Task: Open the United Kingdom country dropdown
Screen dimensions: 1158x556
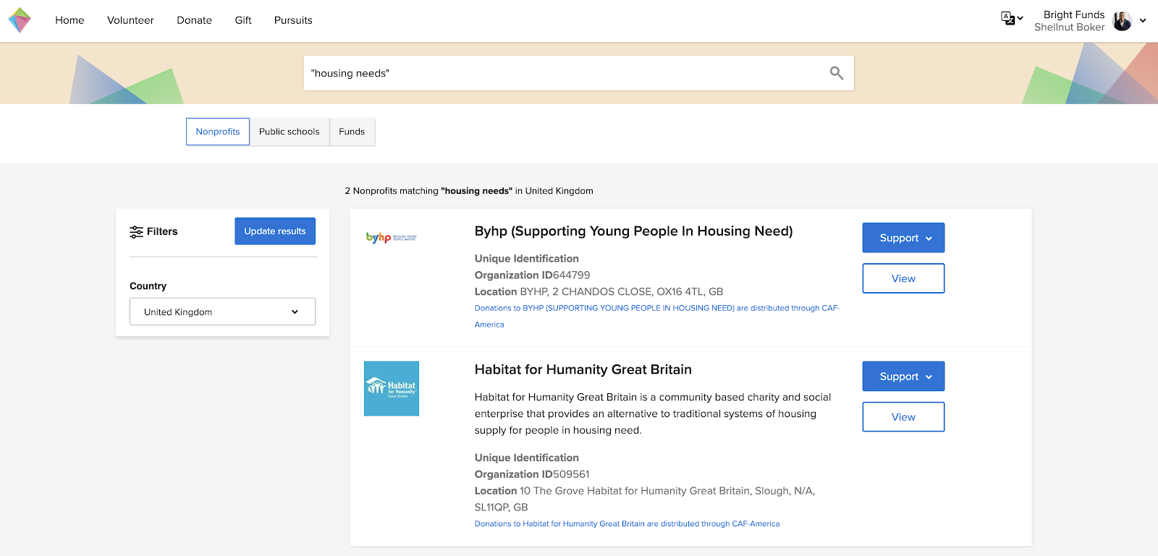Action: (222, 312)
